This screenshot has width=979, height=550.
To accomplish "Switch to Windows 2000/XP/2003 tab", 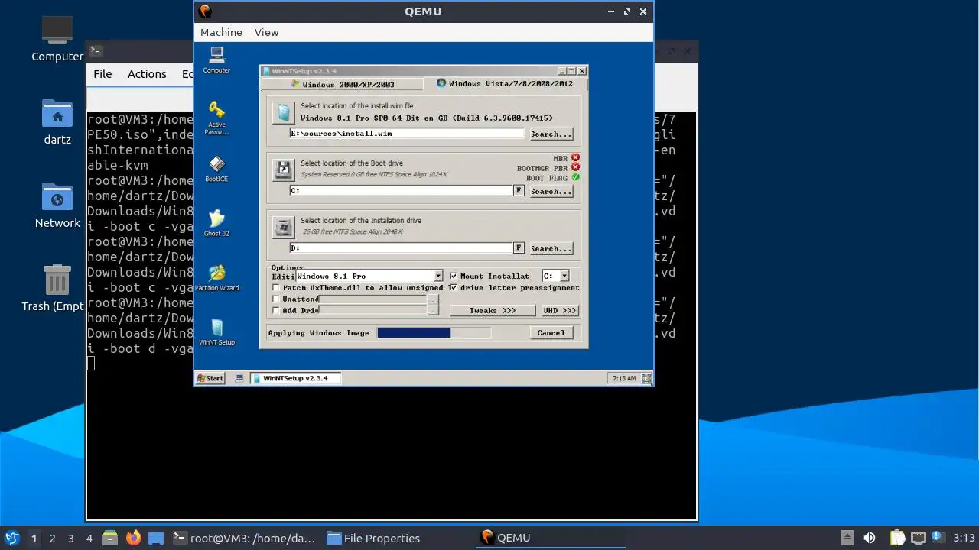I will 343,84.
